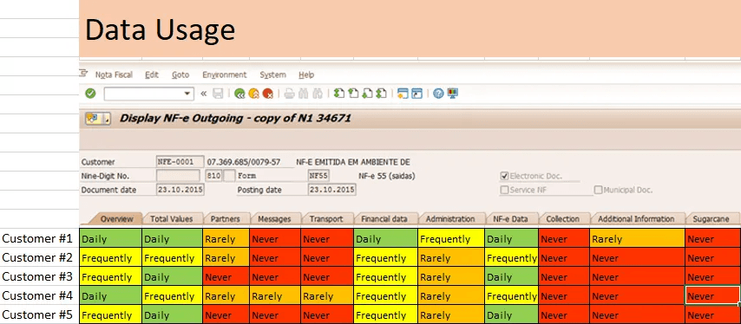Click the Posting date field
741x324 pixels.
pos(331,190)
